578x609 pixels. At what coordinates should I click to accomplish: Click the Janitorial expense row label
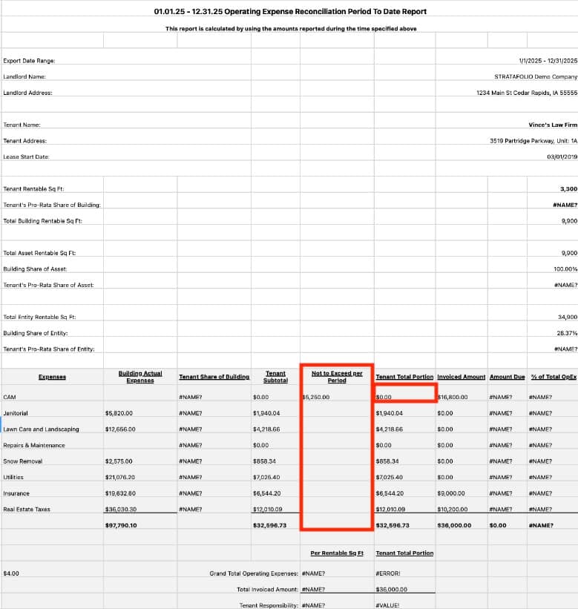(x=16, y=413)
